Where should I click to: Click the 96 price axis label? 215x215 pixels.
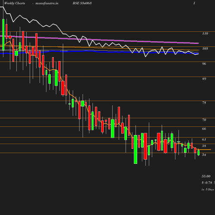click(204, 64)
